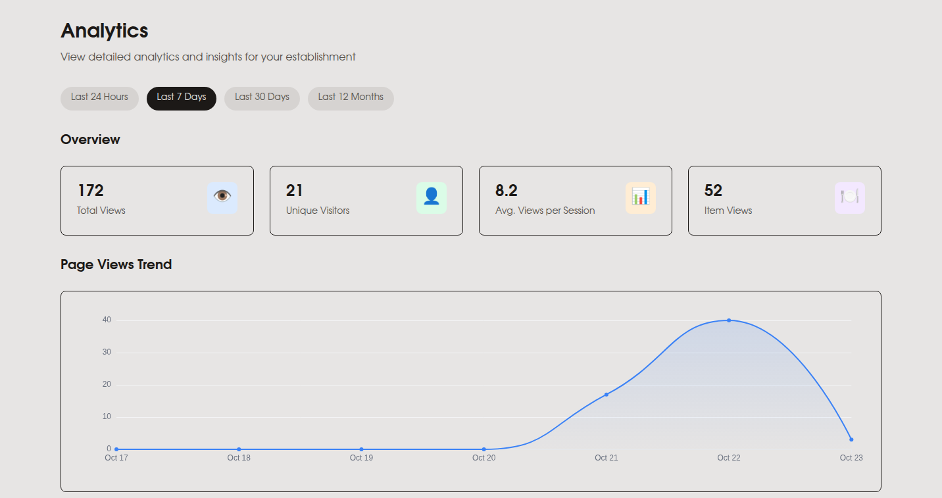Click the final Oct 23 data point
This screenshot has height=498, width=942.
click(851, 438)
